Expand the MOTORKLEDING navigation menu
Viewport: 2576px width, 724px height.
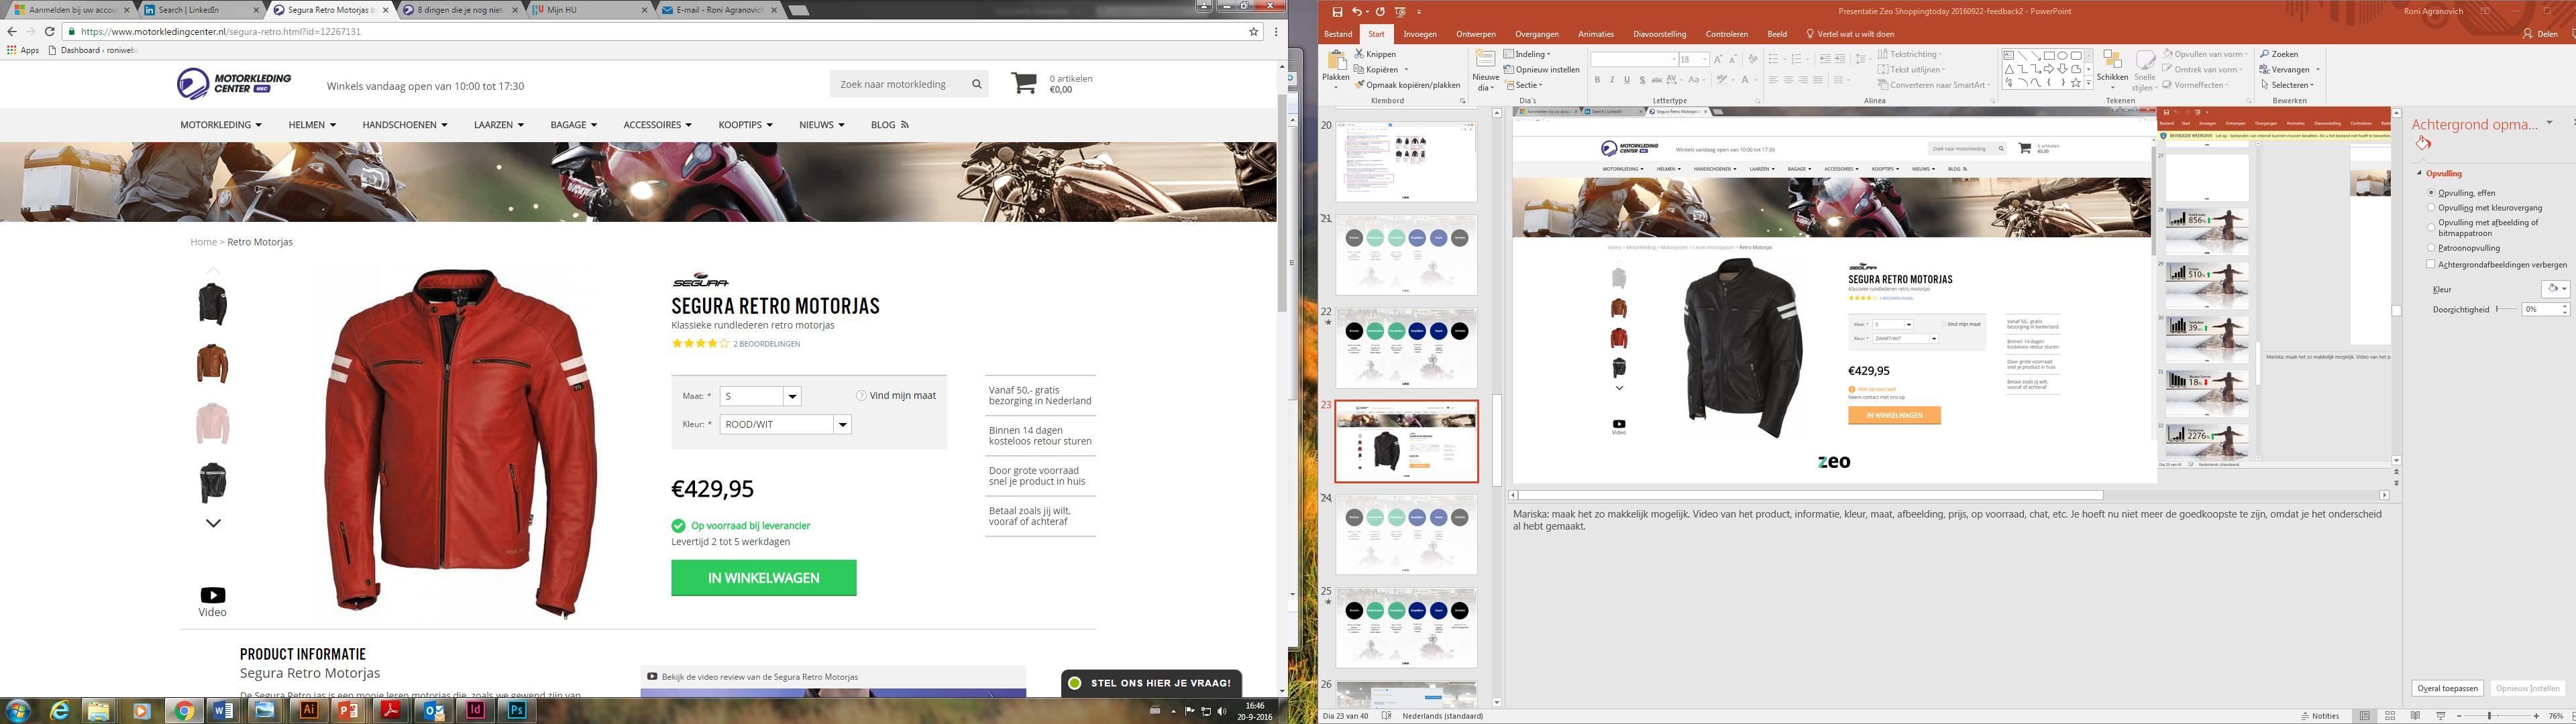coord(221,125)
